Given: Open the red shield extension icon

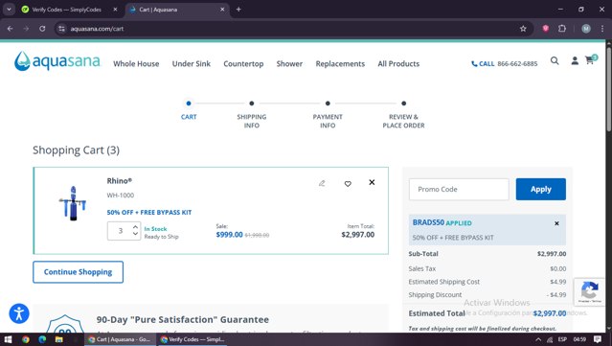Looking at the screenshot, I should (546, 28).
